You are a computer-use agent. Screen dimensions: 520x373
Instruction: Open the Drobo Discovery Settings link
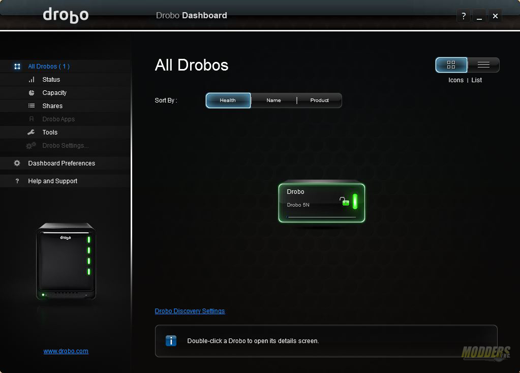click(x=190, y=311)
